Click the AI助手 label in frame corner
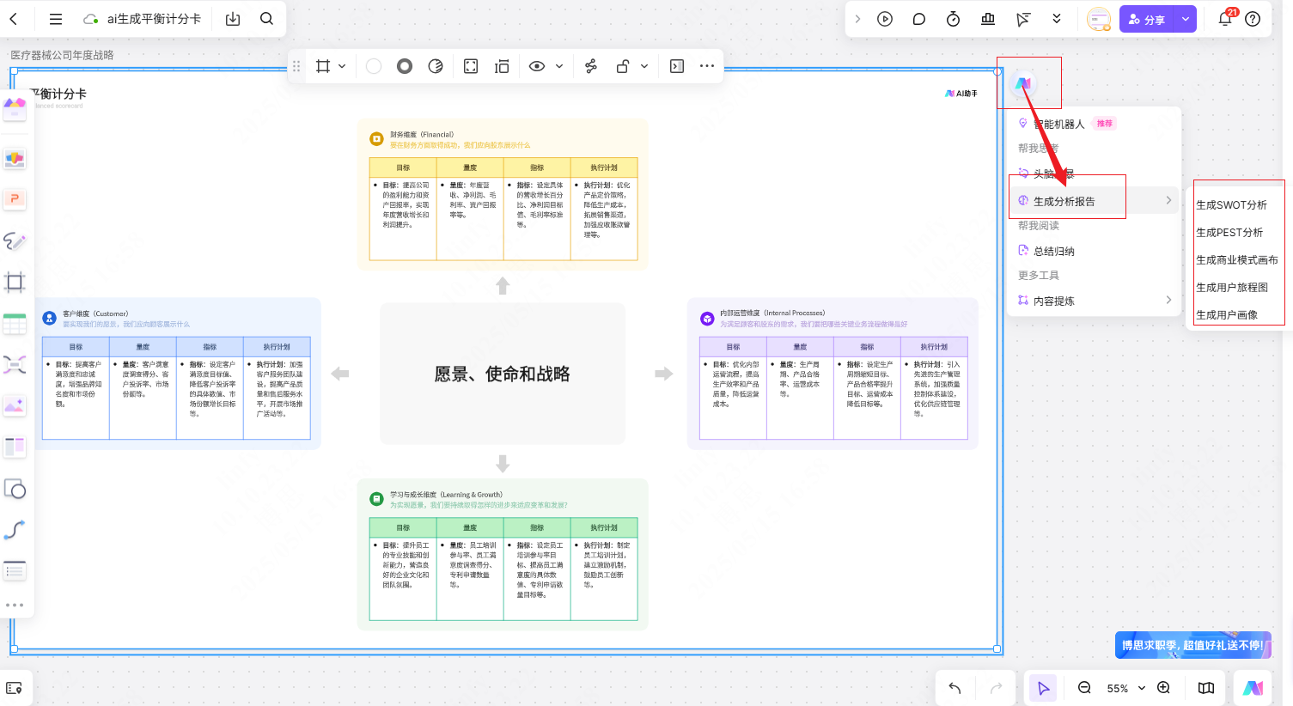1293x706 pixels. click(961, 94)
